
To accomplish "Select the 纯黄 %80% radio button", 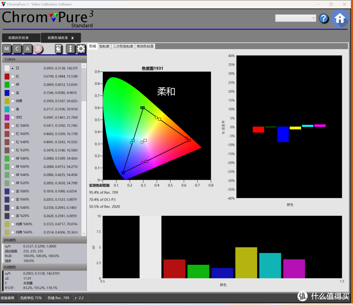I will tap(13, 224).
